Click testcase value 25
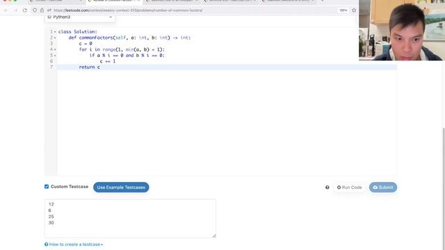Screen dimensions: 445x250 click(x=51, y=217)
